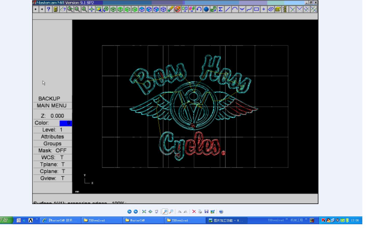Screen dimensions: 374x233
Task: Print the image from the viewer toolbar
Action: point(200,212)
